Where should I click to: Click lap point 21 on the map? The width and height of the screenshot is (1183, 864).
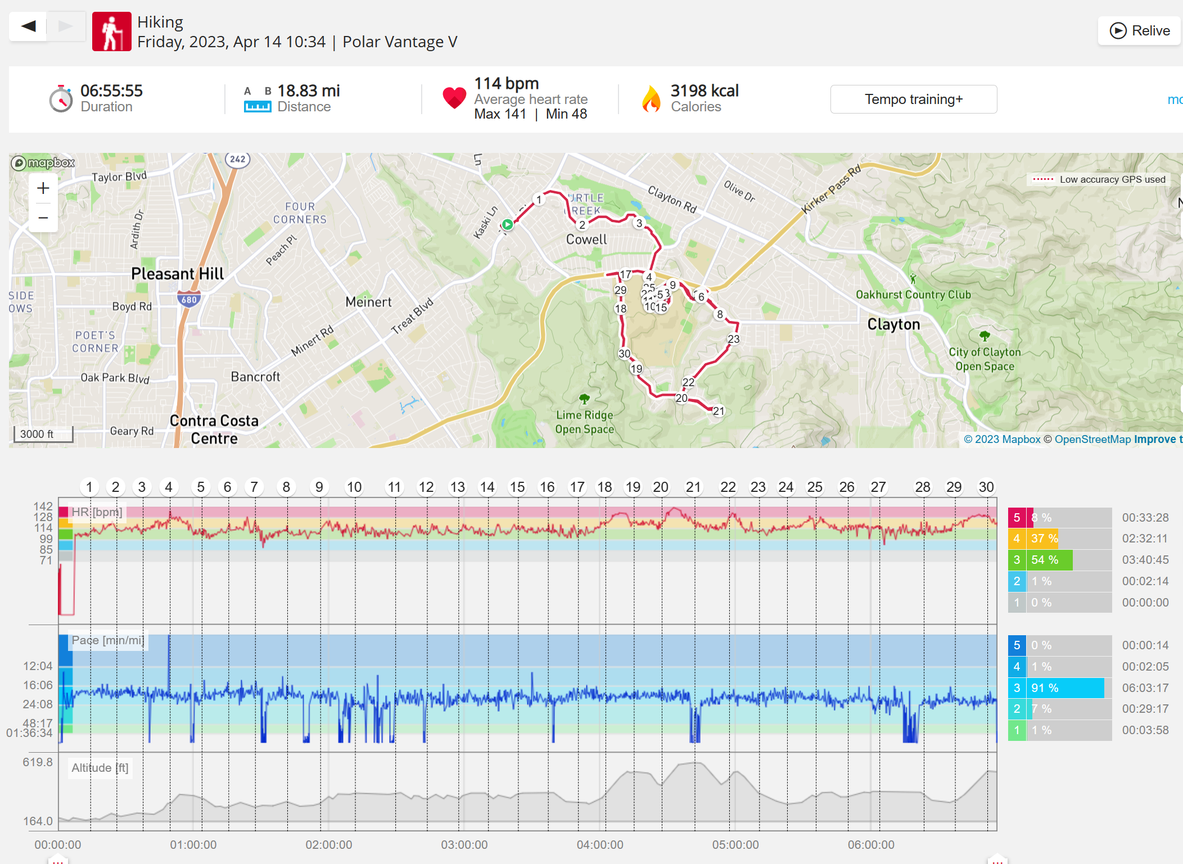point(719,411)
